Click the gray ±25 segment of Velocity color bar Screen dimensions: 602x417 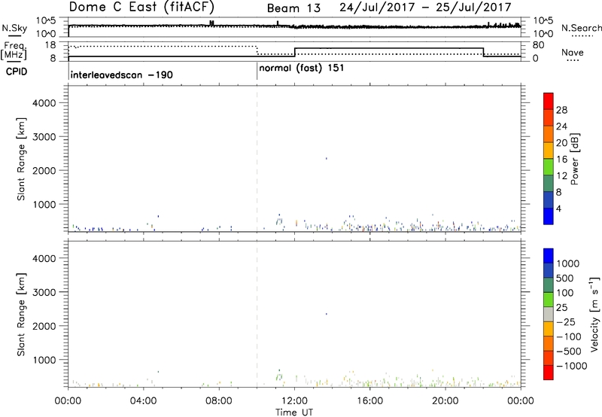point(549,314)
